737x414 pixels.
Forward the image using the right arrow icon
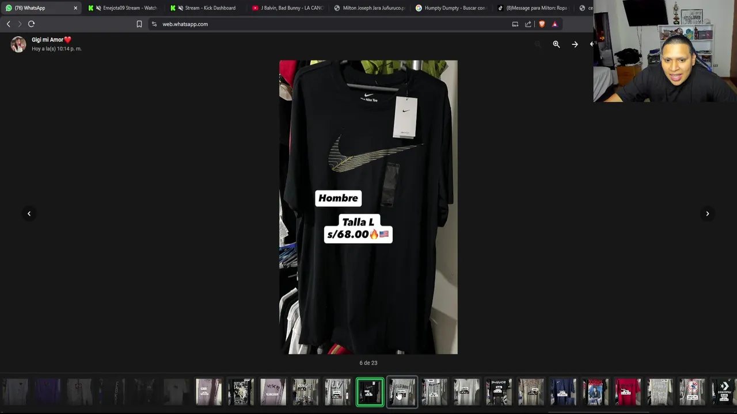coord(575,44)
